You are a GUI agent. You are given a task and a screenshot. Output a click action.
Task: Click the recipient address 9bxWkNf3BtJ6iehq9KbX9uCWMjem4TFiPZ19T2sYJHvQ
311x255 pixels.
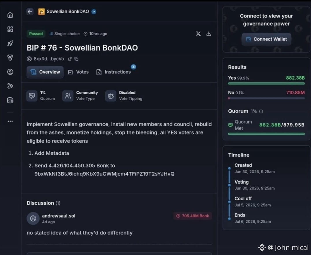(104, 174)
